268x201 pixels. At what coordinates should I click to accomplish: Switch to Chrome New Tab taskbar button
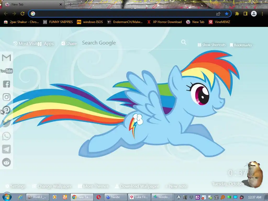[x=82, y=197]
